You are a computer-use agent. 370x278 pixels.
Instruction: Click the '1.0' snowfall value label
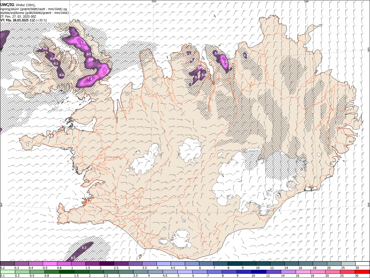(x=106, y=71)
